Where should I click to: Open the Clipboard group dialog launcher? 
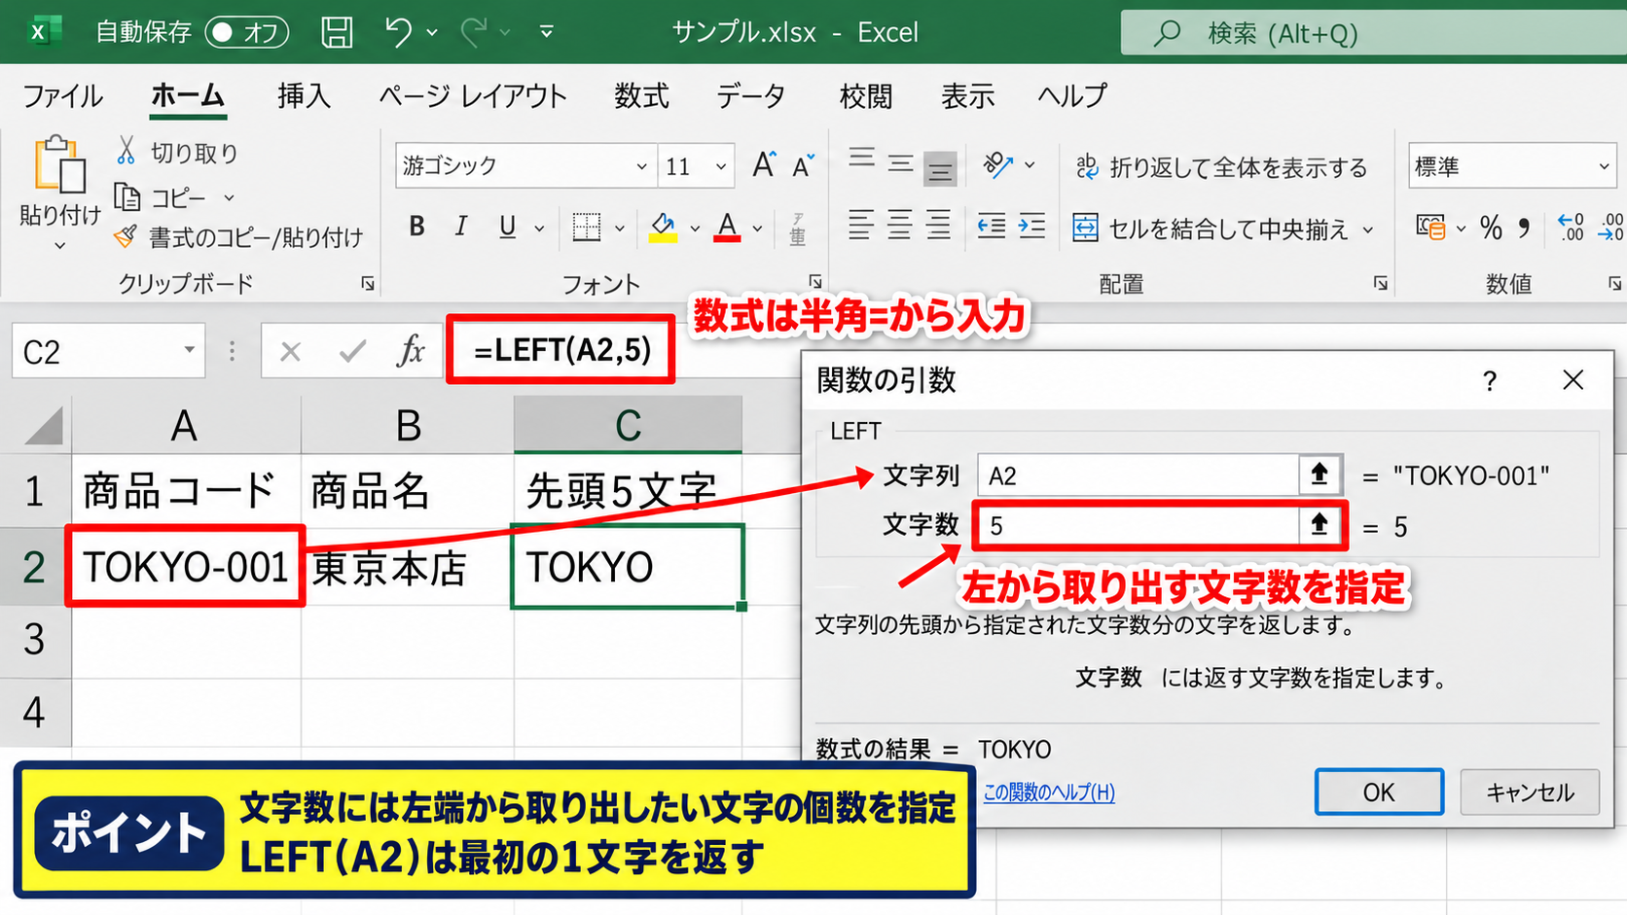(x=368, y=283)
